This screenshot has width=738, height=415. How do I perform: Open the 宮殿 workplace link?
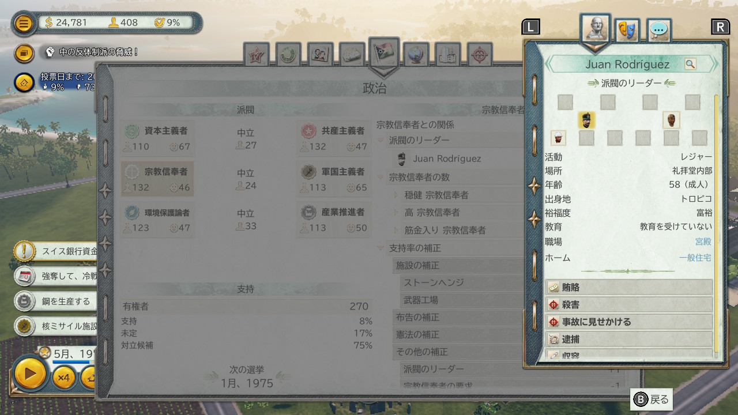(x=703, y=242)
